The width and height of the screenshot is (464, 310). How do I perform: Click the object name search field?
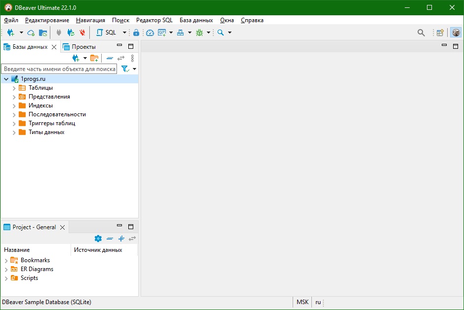click(x=59, y=69)
